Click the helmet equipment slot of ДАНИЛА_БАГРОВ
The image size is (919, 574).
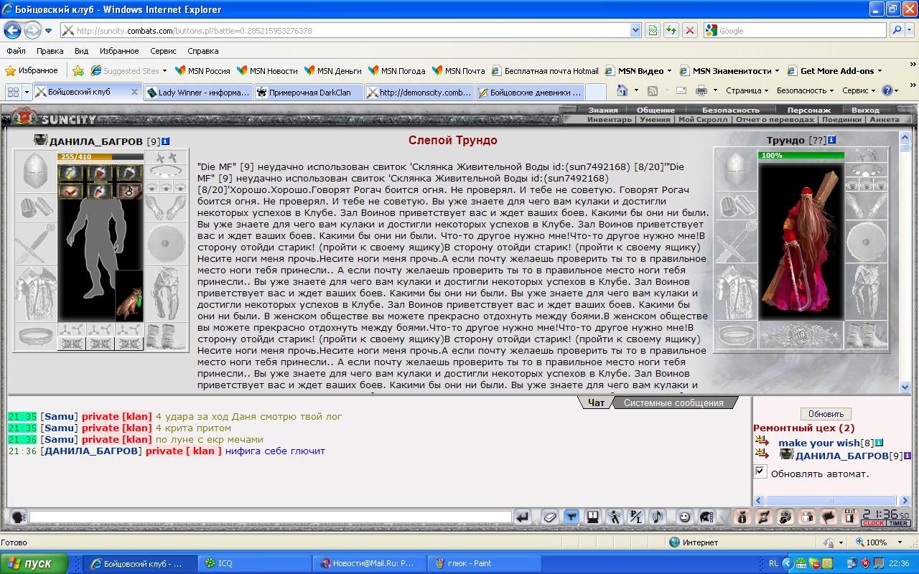pyautogui.click(x=35, y=171)
